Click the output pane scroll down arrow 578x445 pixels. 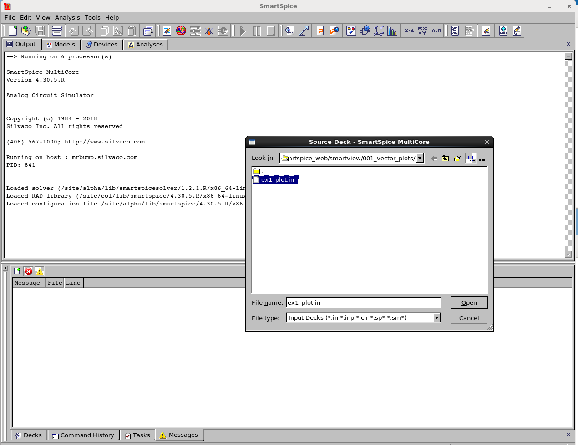(568, 255)
